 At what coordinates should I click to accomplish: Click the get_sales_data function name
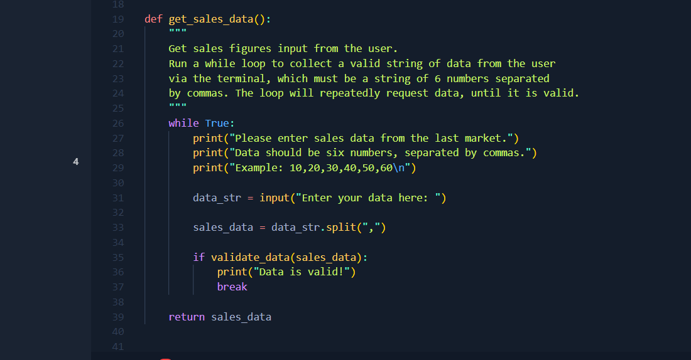[x=210, y=19]
